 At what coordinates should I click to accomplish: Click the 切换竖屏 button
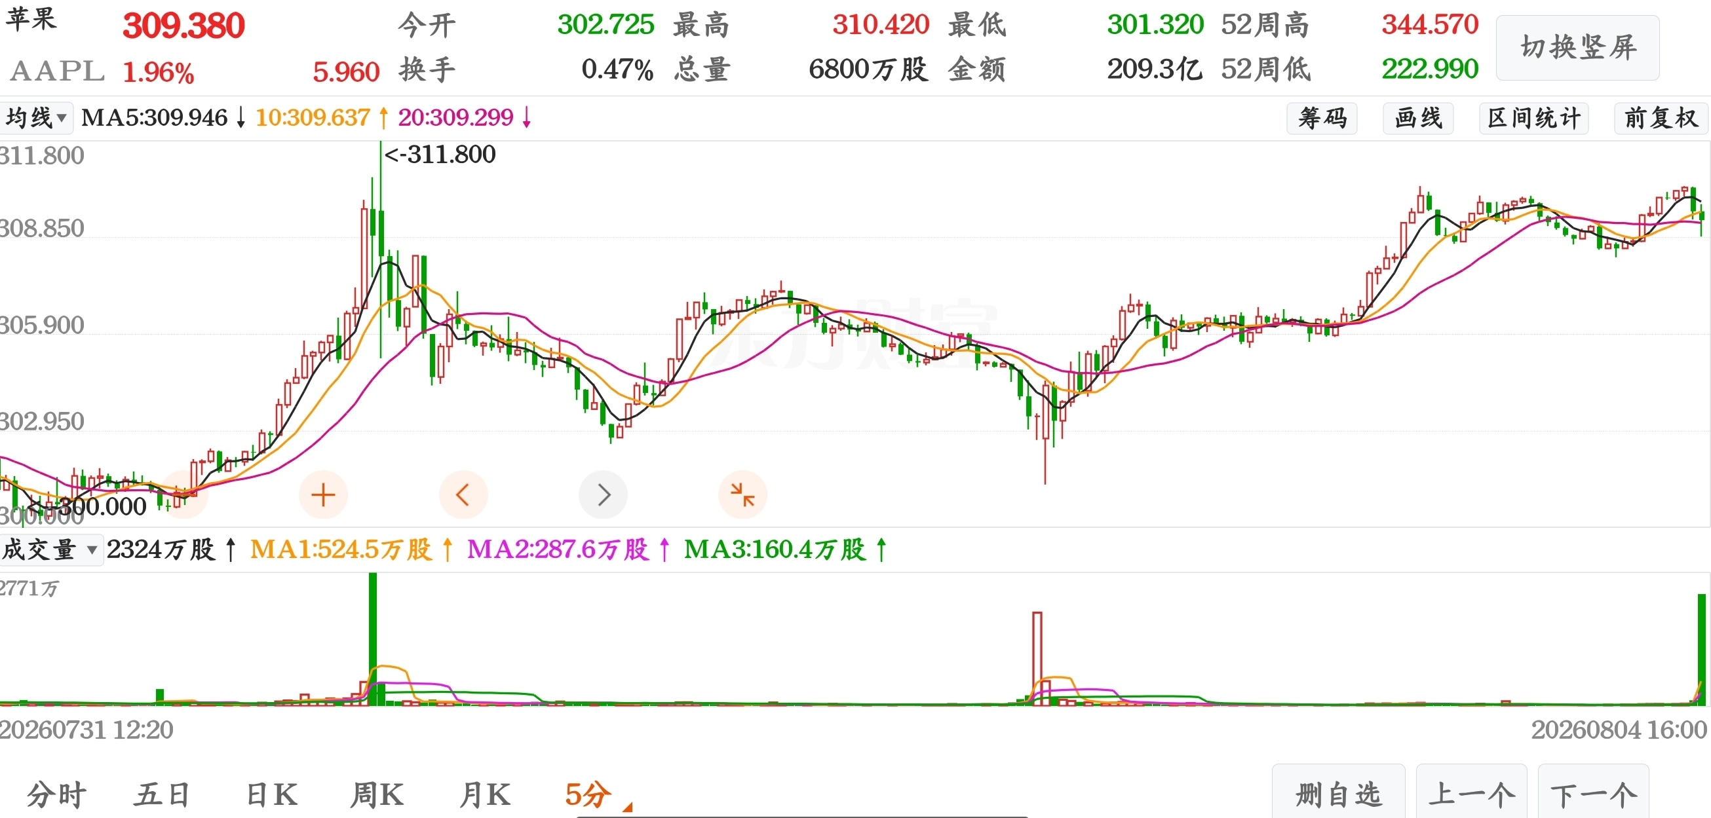point(1577,48)
